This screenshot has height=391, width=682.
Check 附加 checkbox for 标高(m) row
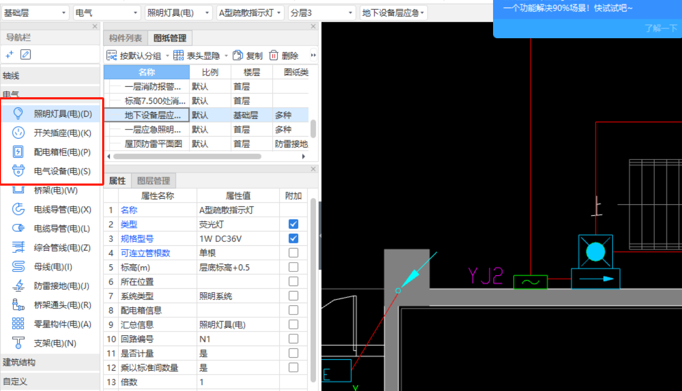293,267
